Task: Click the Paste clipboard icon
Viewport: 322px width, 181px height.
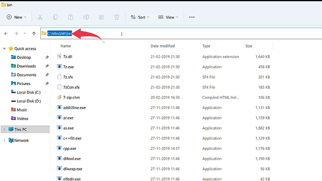Action: [x=70, y=17]
